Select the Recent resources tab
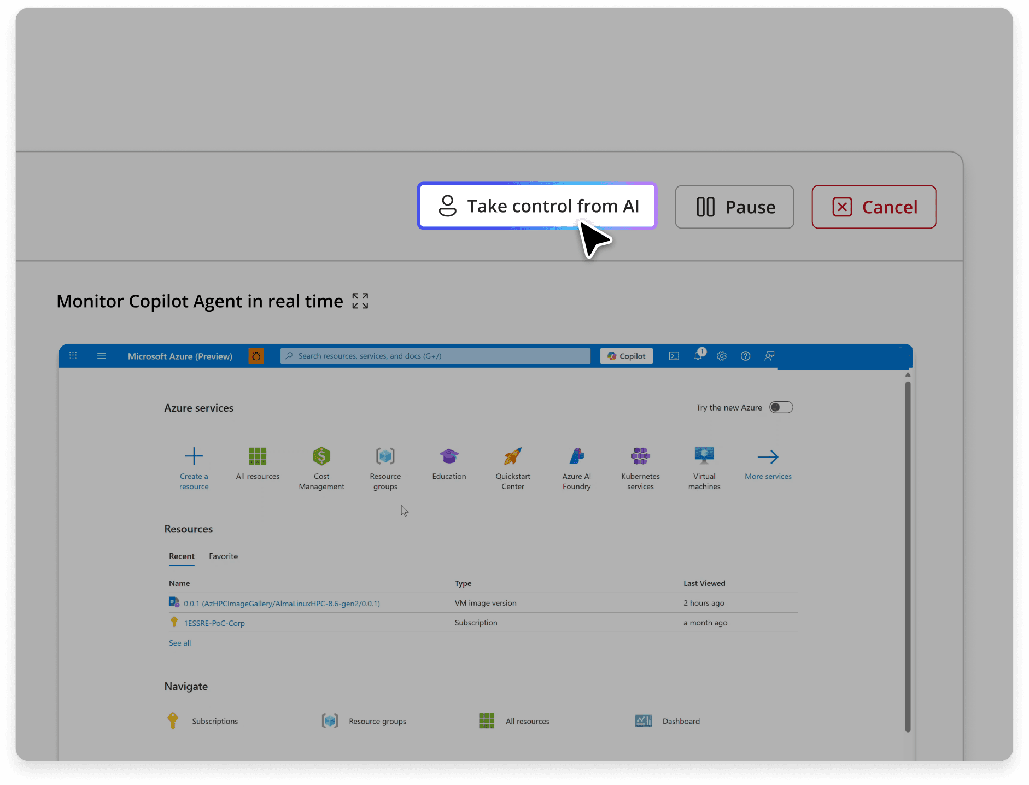This screenshot has height=785, width=1029. 182,556
